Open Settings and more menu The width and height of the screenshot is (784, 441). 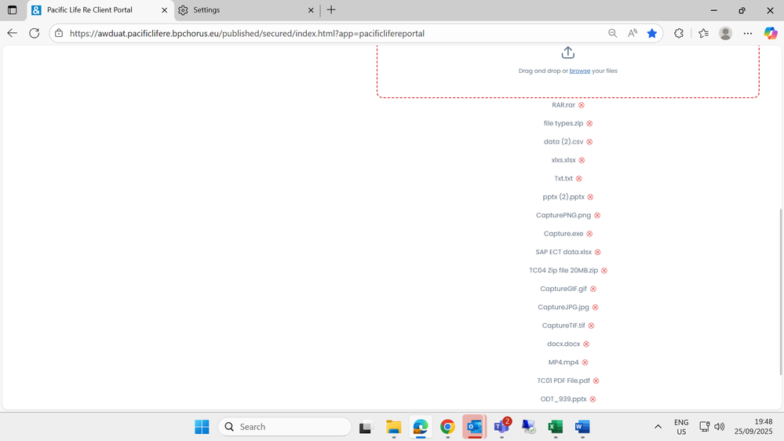coord(747,34)
